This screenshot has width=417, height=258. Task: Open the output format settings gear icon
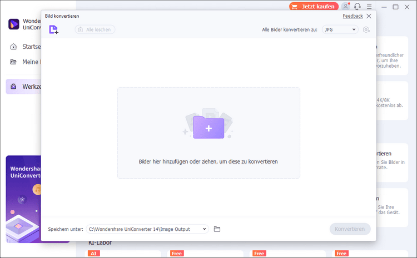[366, 29]
